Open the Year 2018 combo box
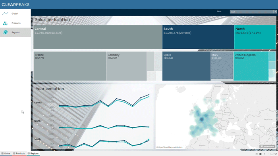The width and height of the screenshot is (278, 156). tap(253, 11)
